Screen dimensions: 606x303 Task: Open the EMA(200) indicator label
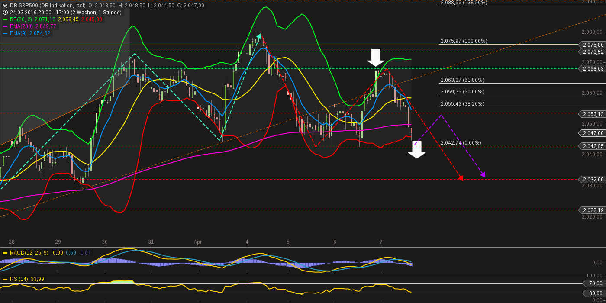(x=22, y=26)
